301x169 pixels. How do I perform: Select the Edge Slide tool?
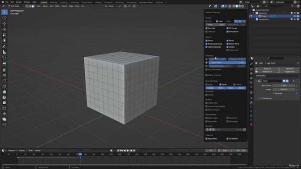coord(4,108)
